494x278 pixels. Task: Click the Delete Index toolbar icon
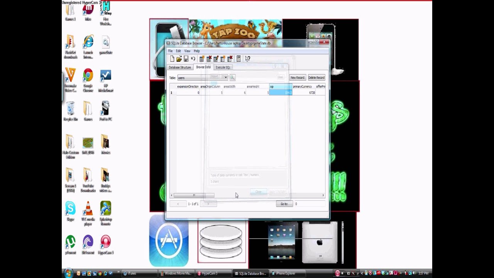coord(230,59)
